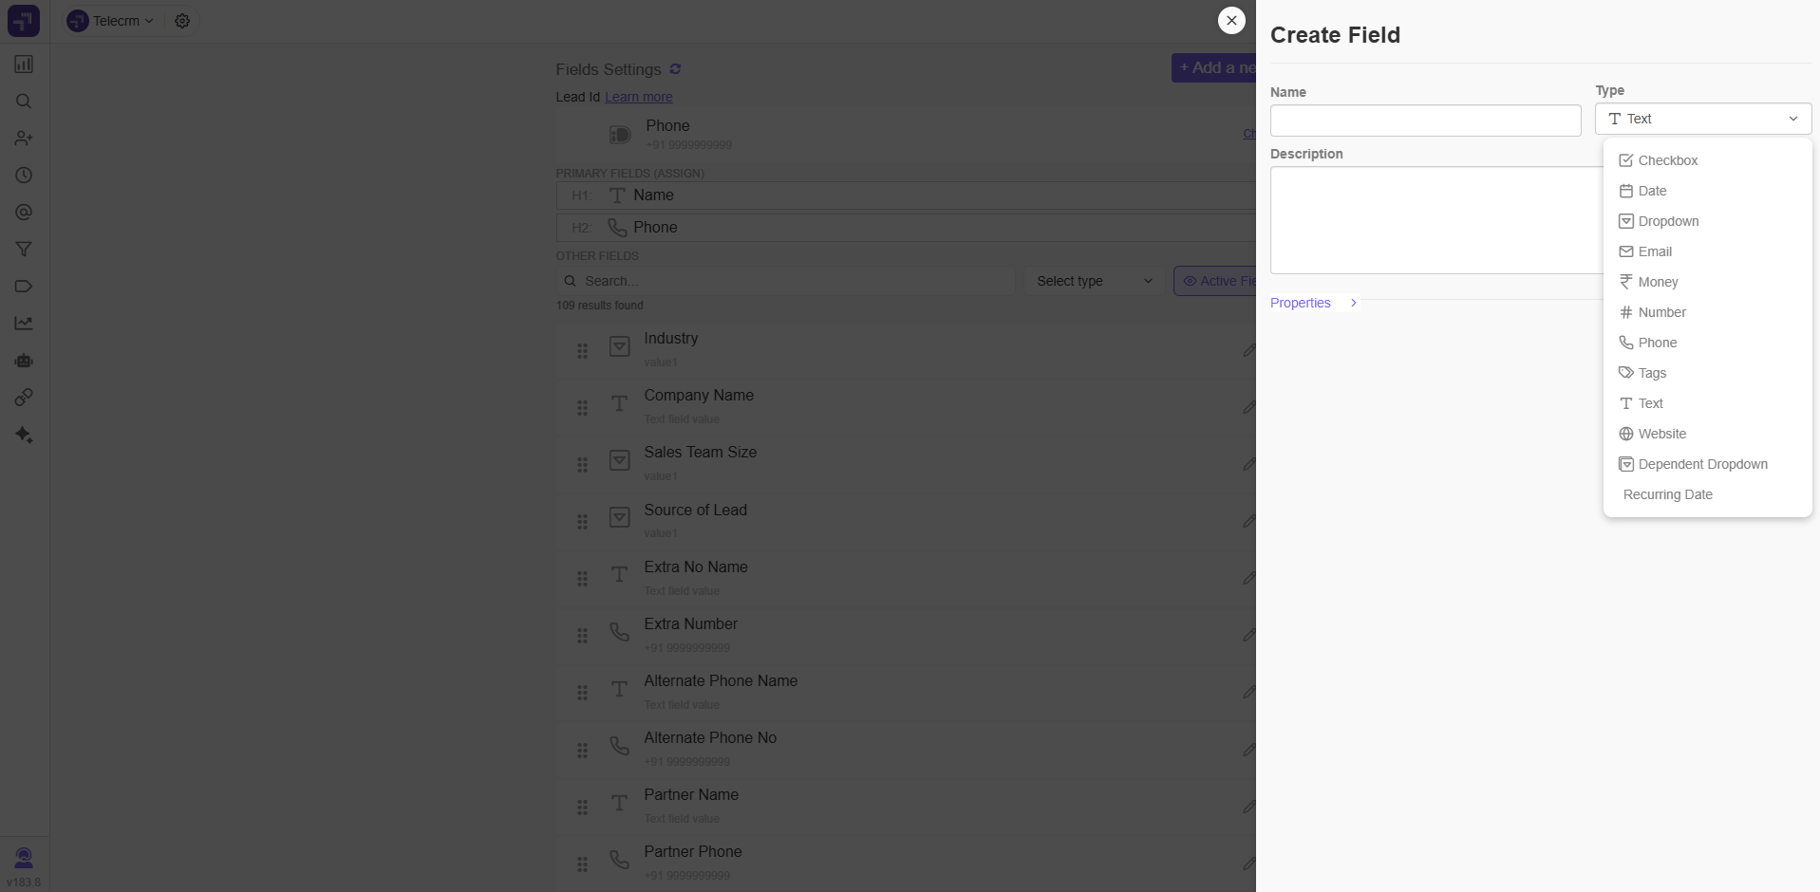The width and height of the screenshot is (1820, 892).
Task: Click the Name input field in Create Field
Action: [1424, 121]
